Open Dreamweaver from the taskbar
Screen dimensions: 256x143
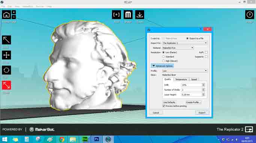(x=85, y=139)
